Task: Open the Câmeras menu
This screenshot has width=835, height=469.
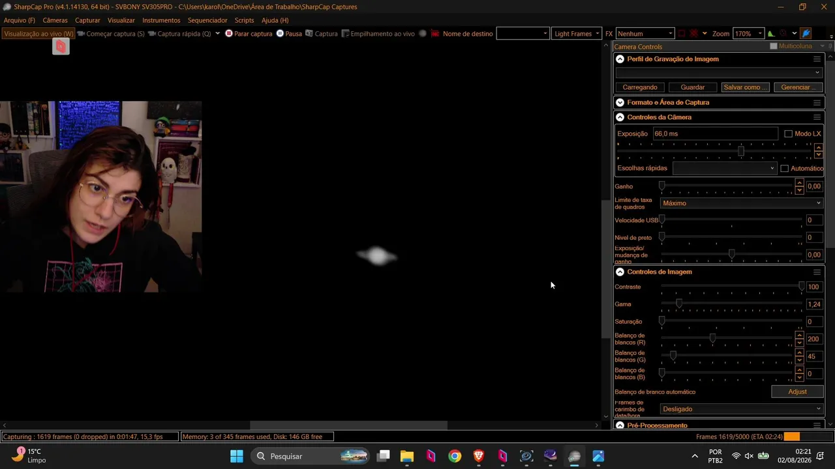Action: [x=55, y=20]
